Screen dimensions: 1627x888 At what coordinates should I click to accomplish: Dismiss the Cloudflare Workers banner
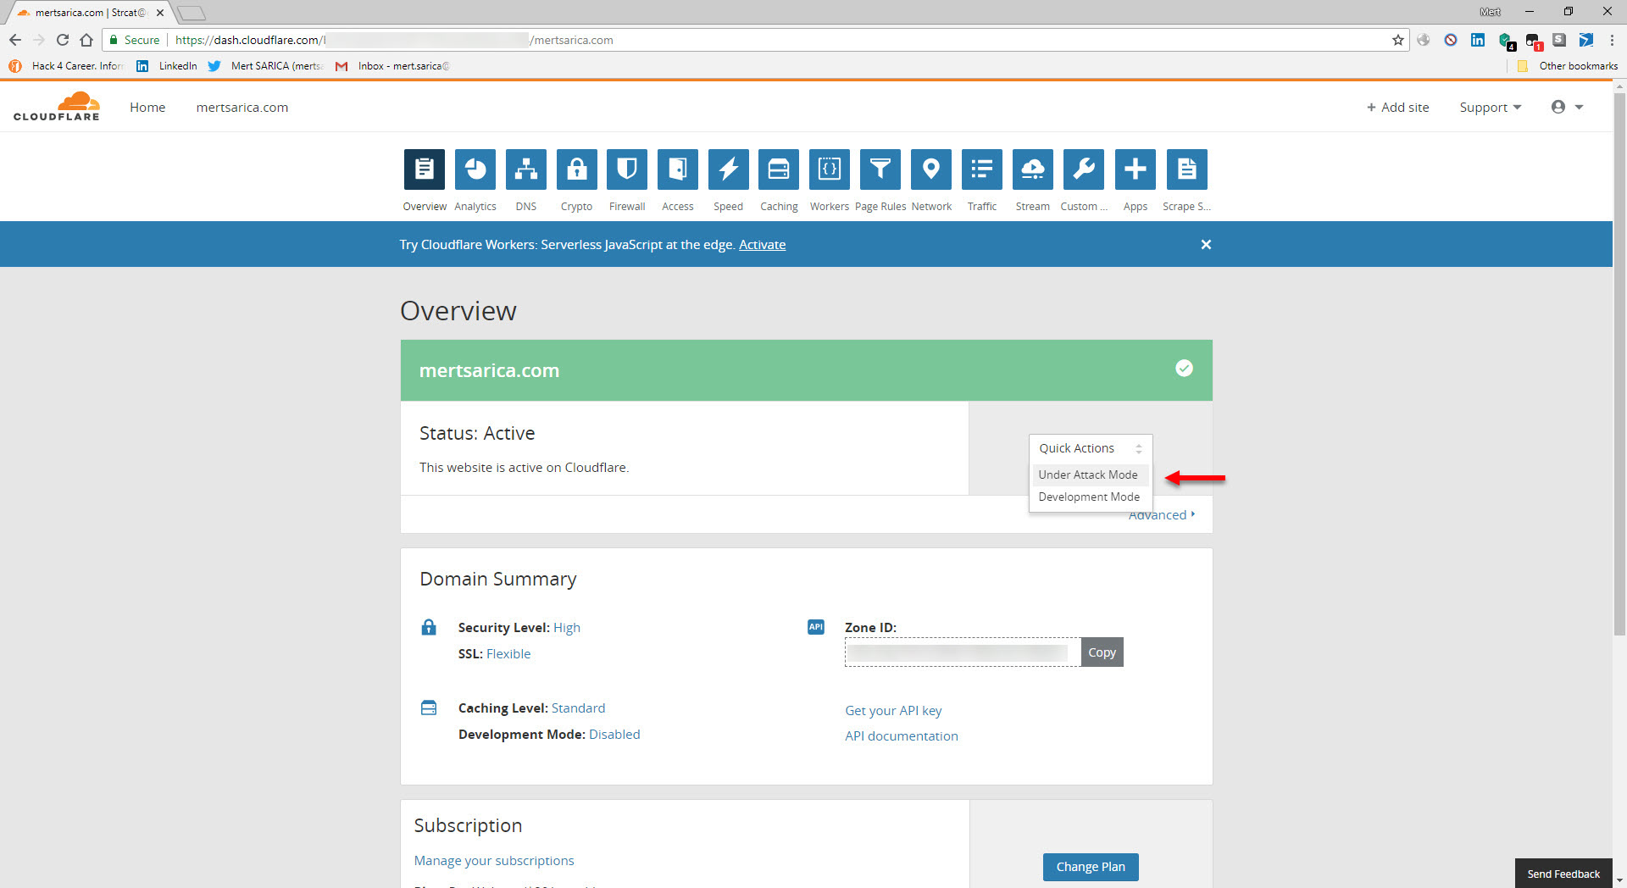[x=1206, y=245]
